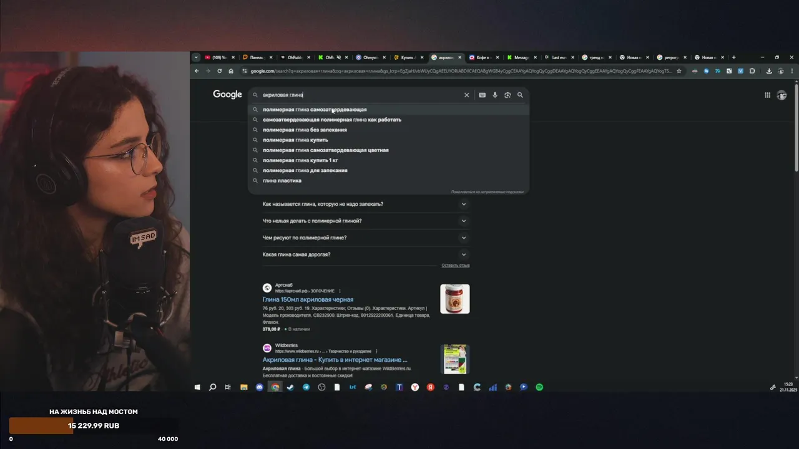799x449 pixels.
Task: Open the new tab with plus button
Action: pyautogui.click(x=733, y=57)
